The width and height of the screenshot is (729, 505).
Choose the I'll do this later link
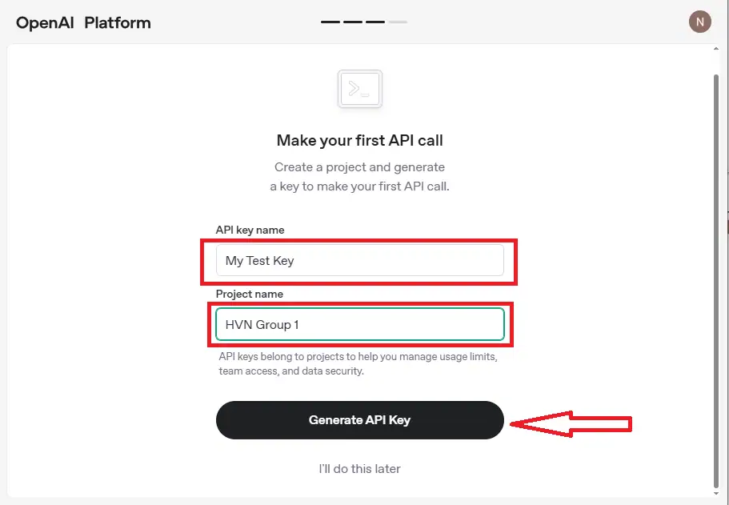click(x=359, y=468)
